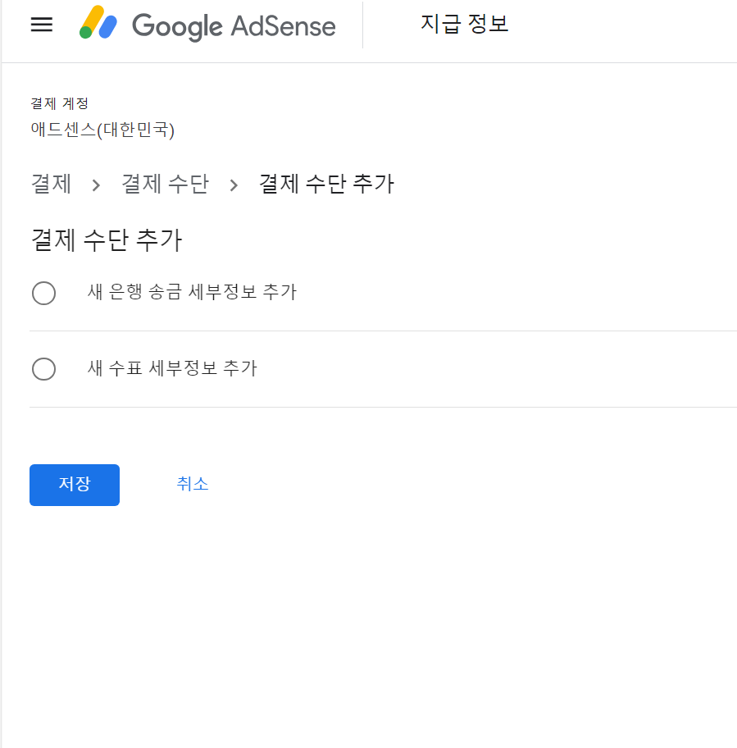Click the bank transfer option row
This screenshot has height=748, width=737.
(x=384, y=293)
